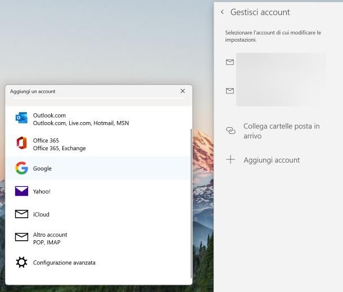The height and width of the screenshot is (292, 343).
Task: Click the linked inboxes chain icon
Action: point(231,131)
